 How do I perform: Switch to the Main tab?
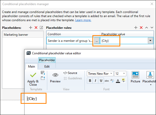coord(31,66)
